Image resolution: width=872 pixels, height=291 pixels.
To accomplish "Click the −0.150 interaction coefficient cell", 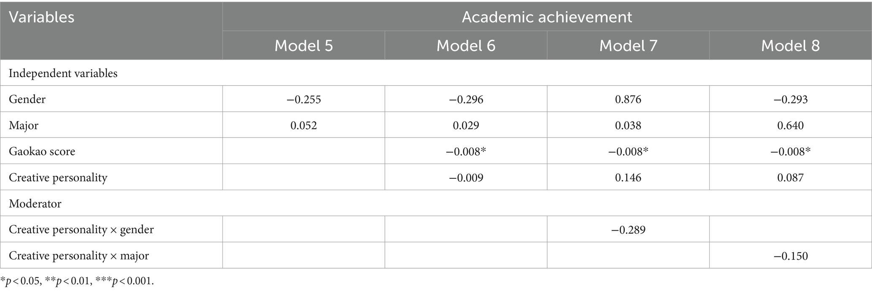I will click(x=790, y=256).
